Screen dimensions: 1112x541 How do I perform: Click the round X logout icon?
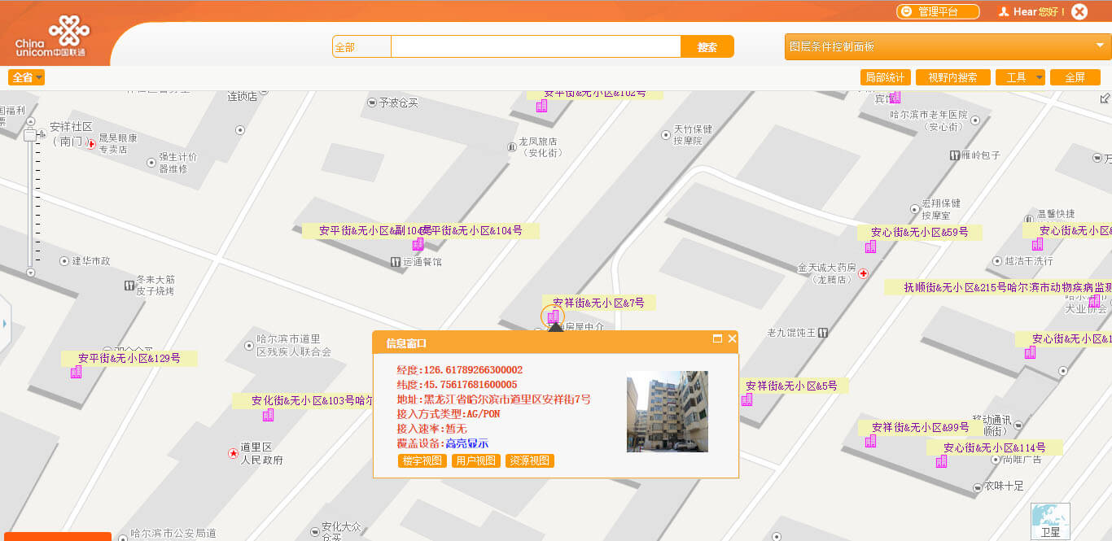[1079, 11]
